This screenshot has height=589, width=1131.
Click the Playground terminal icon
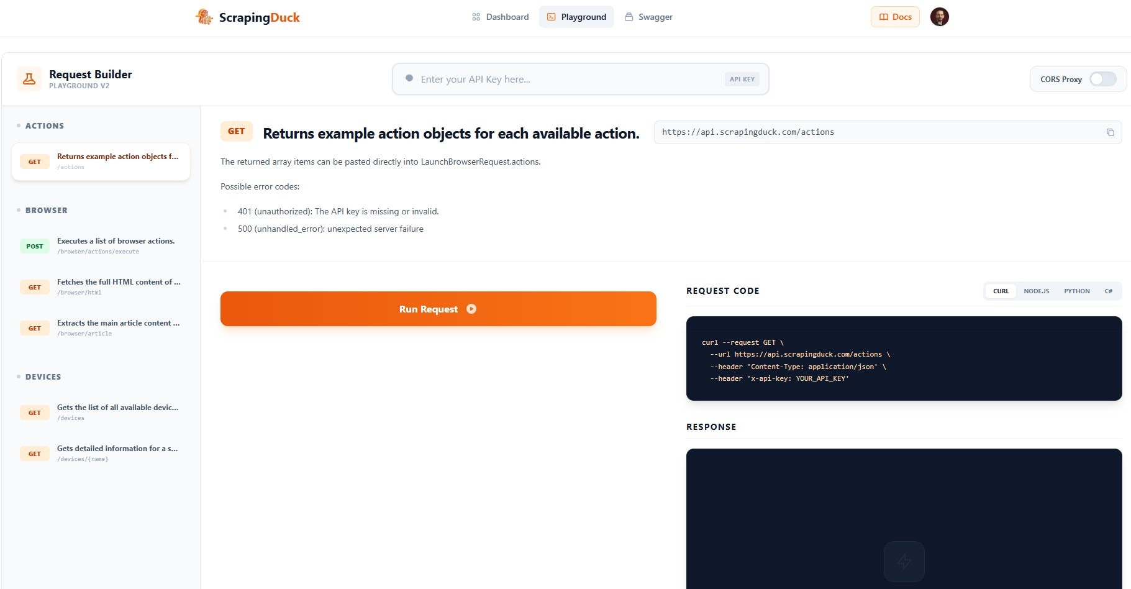click(551, 17)
